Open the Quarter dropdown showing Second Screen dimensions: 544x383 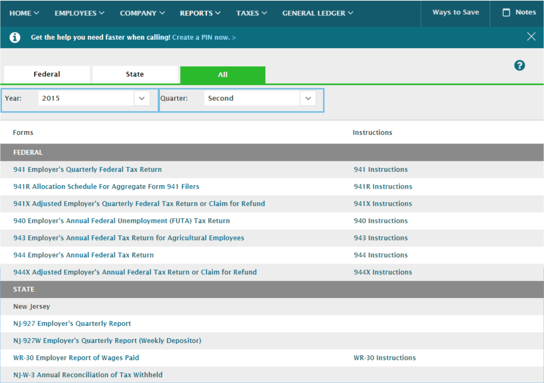[308, 98]
